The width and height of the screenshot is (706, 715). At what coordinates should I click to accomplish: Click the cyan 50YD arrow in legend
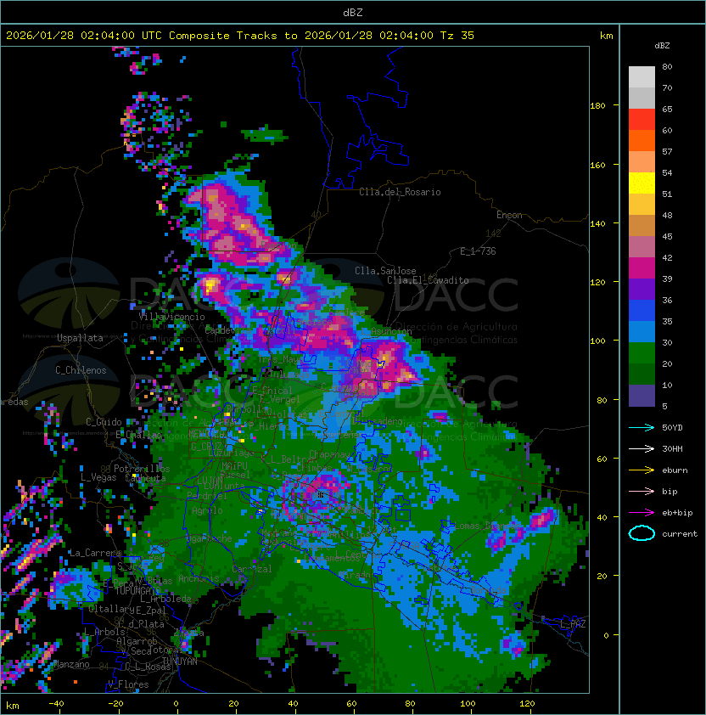[x=642, y=427]
